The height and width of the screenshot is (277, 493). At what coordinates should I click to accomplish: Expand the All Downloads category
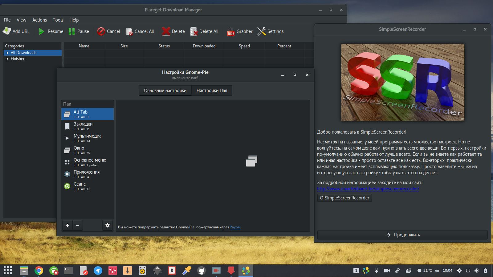tap(7, 53)
